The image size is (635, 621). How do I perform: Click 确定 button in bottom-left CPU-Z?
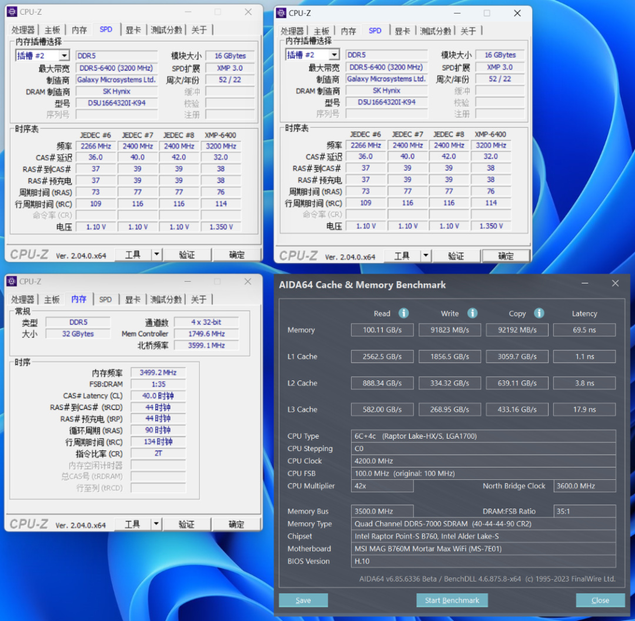236,524
